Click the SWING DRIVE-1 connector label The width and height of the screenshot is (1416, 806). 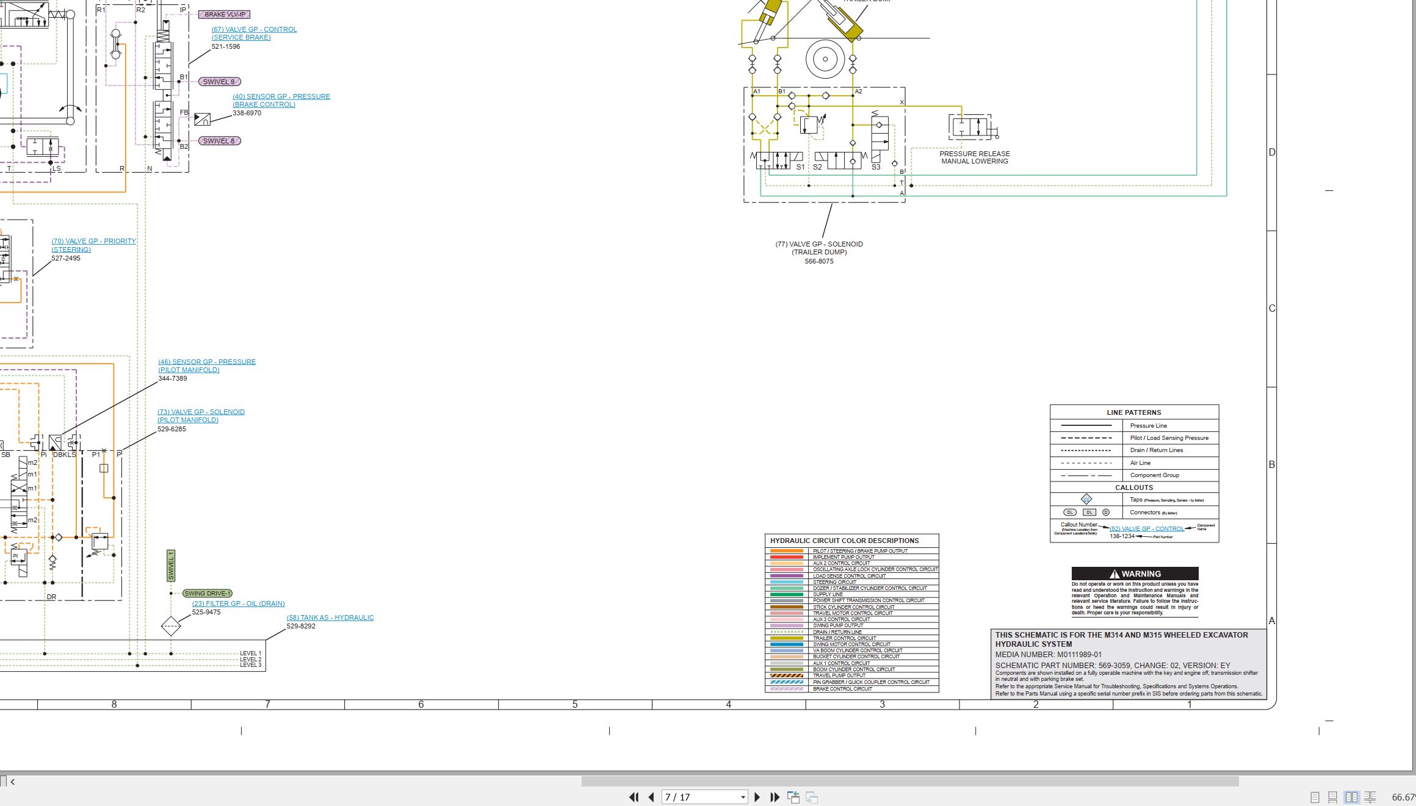[x=208, y=593]
